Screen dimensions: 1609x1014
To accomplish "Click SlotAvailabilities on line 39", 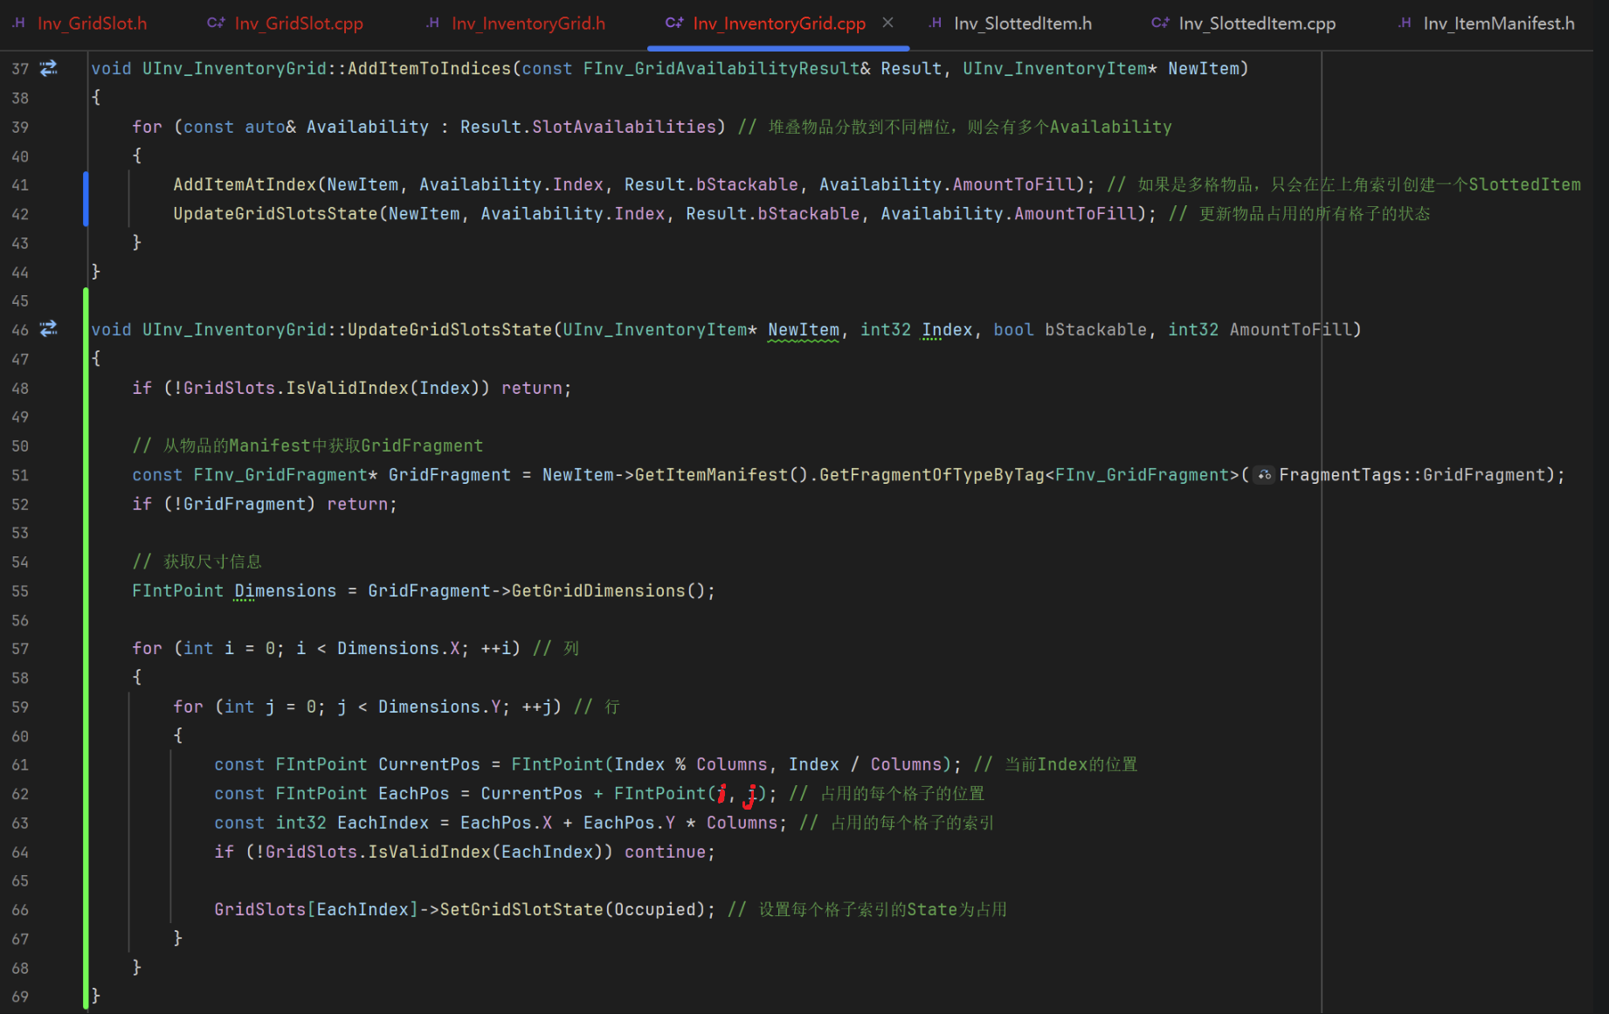I will 625,128.
